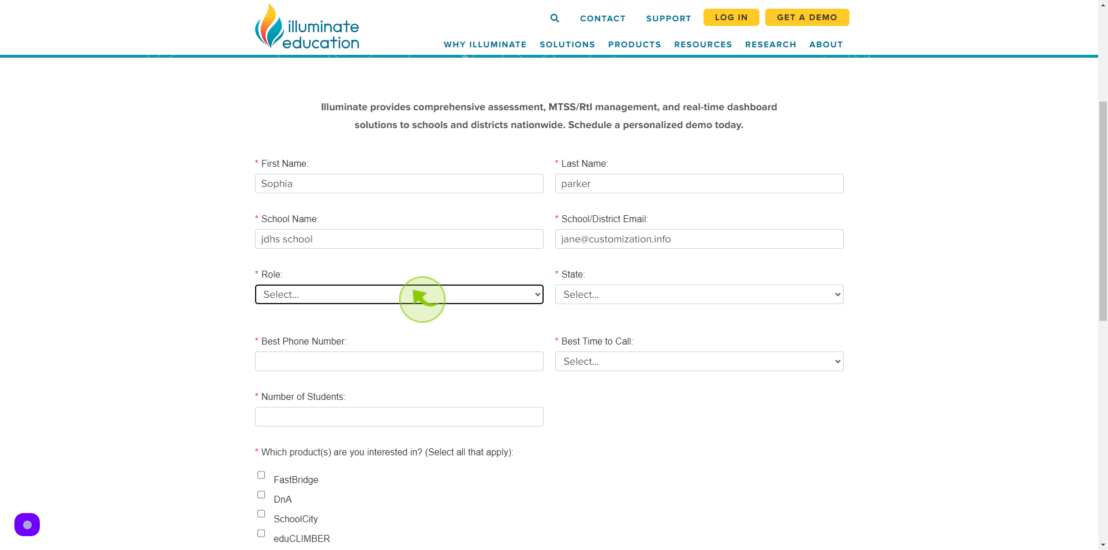Click the scrollbar down arrow

click(x=1103, y=545)
